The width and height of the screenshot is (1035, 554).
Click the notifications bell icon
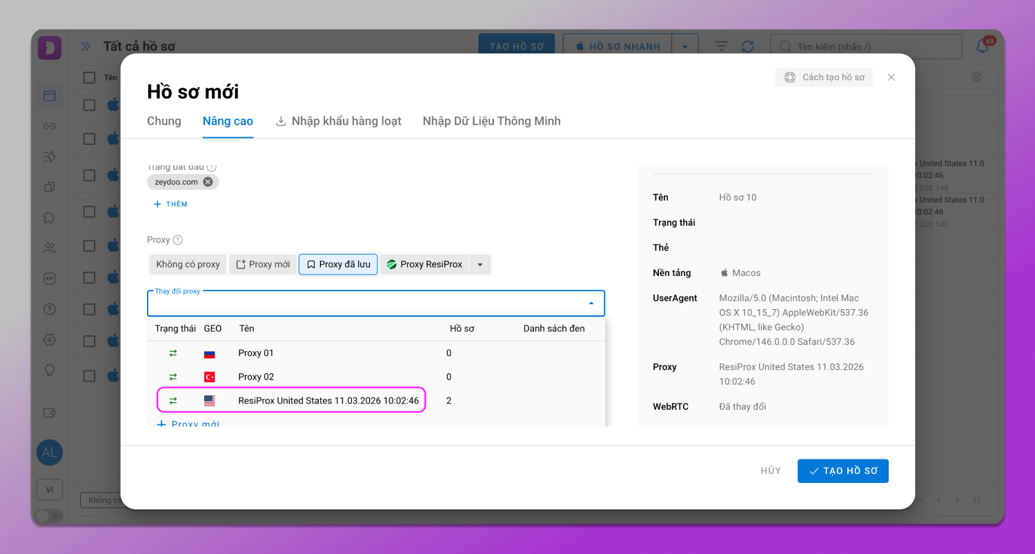coord(983,47)
